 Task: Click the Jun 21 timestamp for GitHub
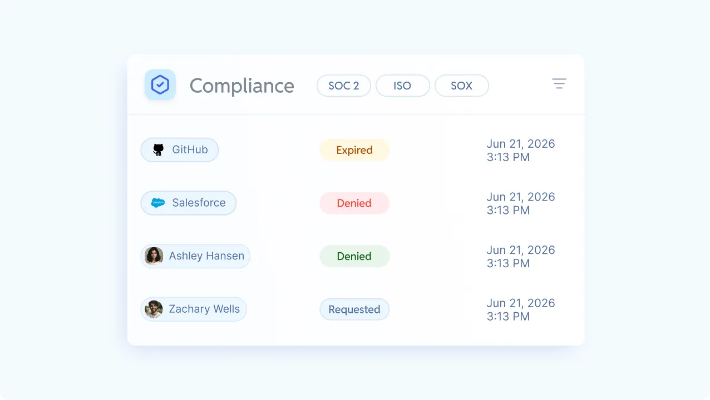pos(521,150)
